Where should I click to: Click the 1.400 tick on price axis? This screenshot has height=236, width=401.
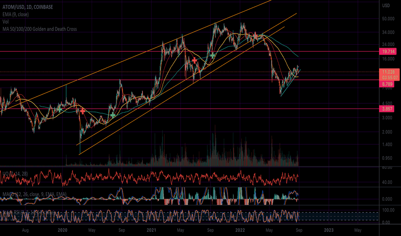(x=387, y=145)
